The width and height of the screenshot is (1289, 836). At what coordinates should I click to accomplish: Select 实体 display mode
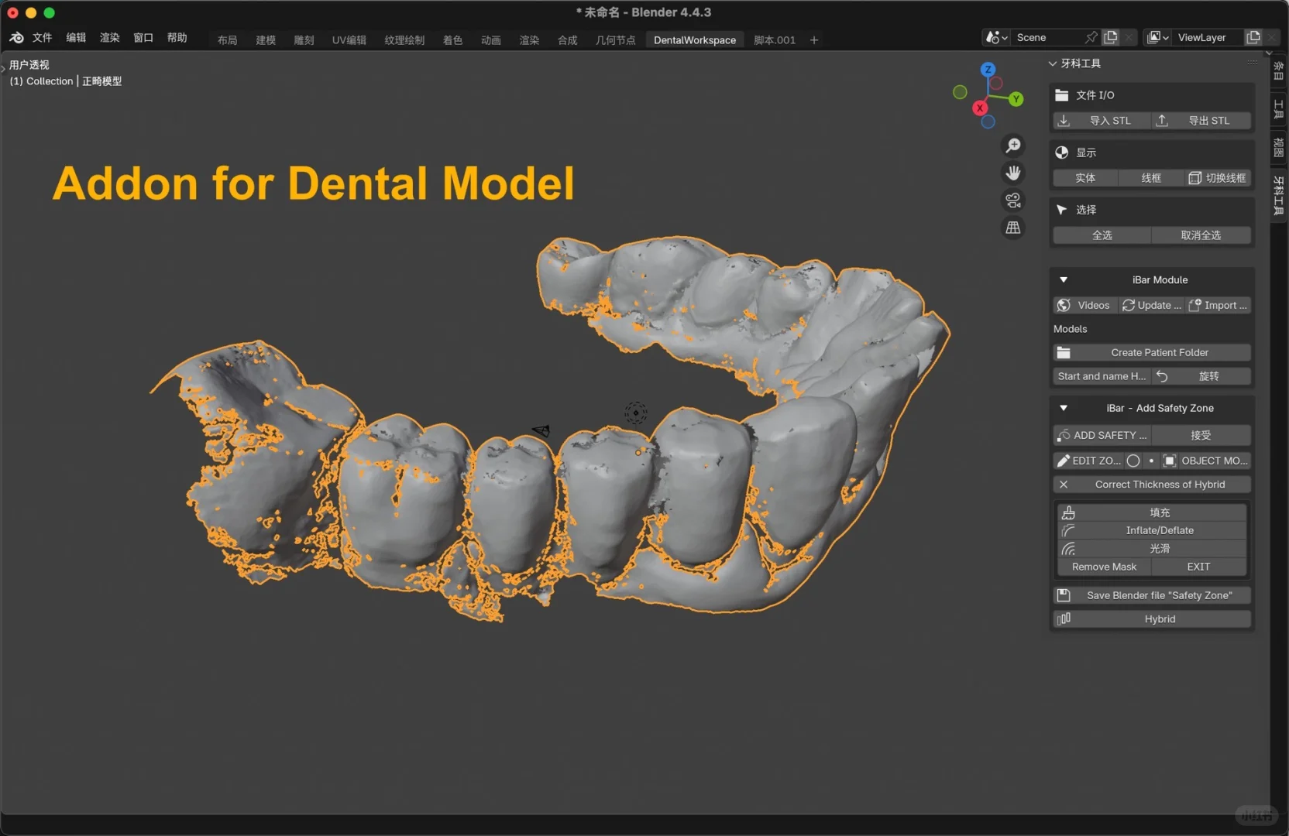1085,178
